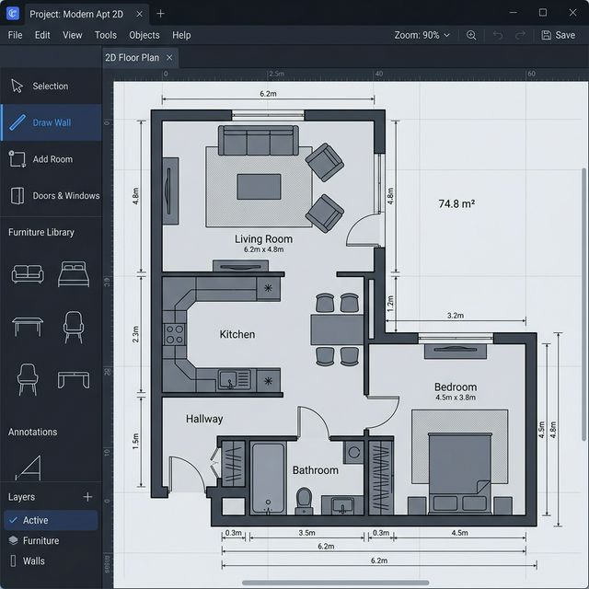Click the Annotations heading
Viewport: 589px width, 589px height.
pyautogui.click(x=33, y=432)
